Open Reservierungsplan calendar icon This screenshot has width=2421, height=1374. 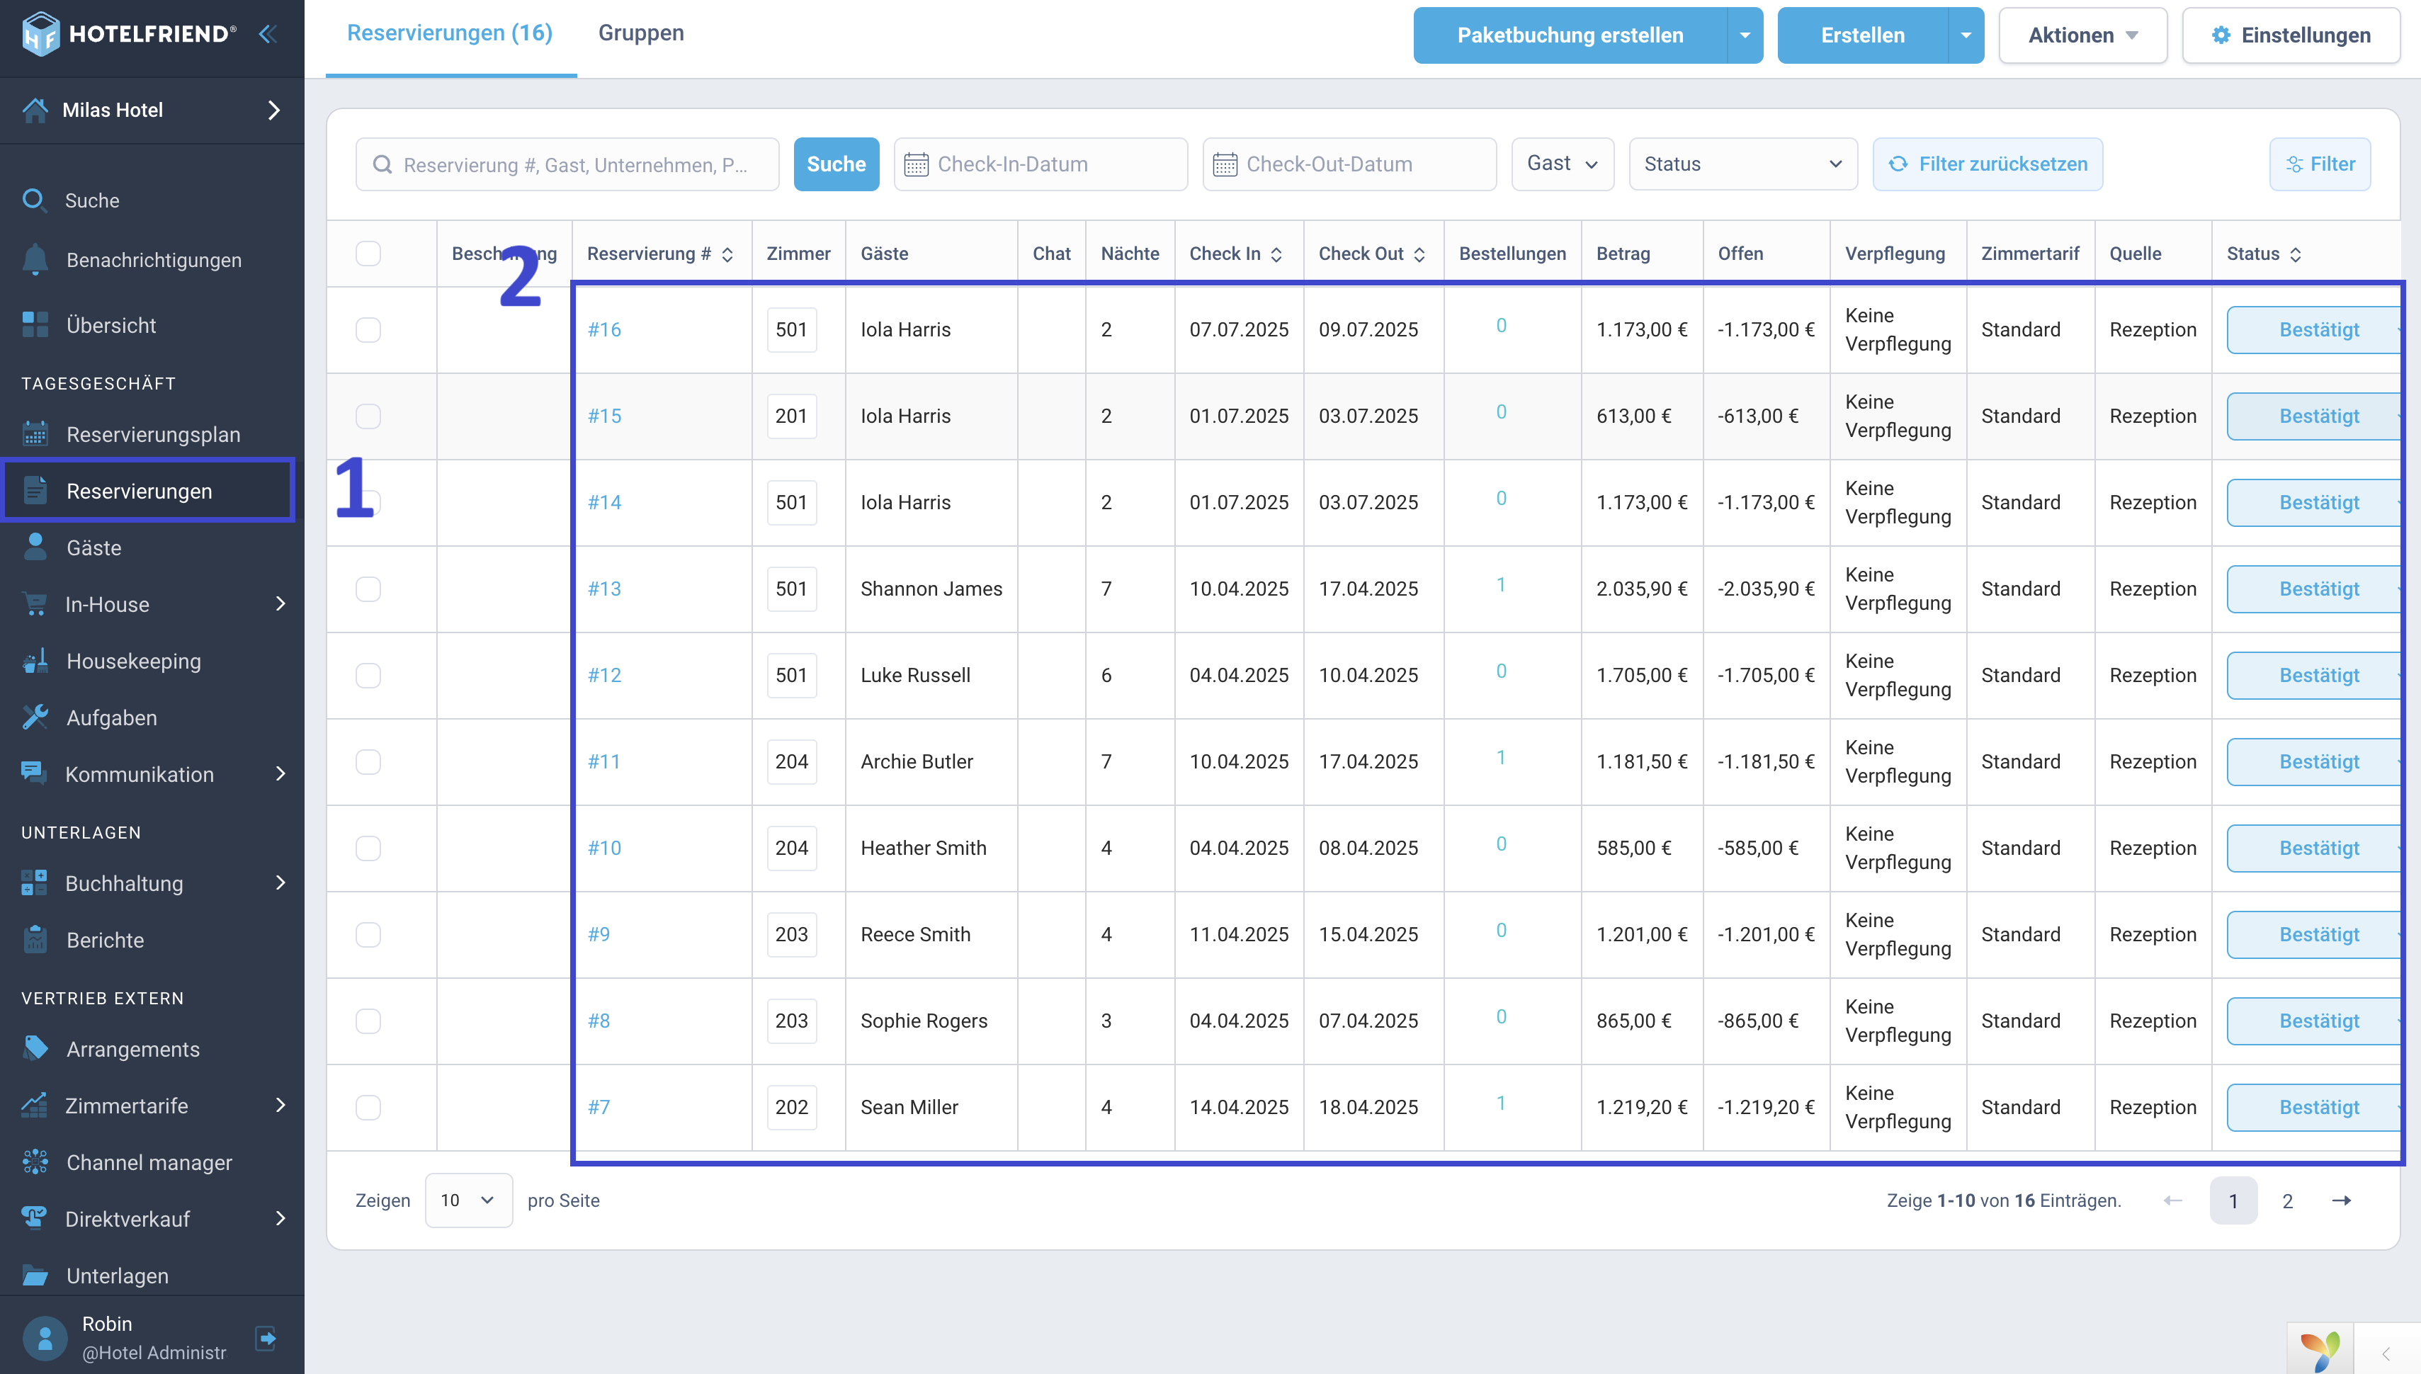(35, 434)
